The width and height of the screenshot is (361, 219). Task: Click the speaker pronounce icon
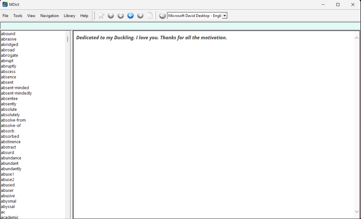[162, 16]
